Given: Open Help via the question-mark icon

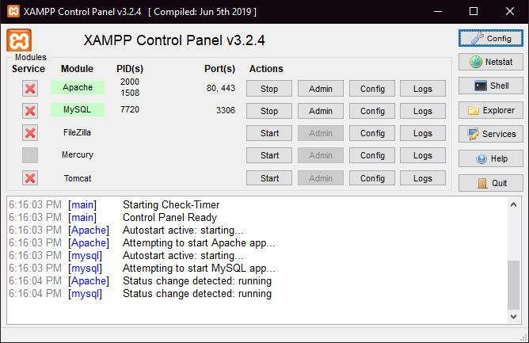Looking at the screenshot, I should tap(491, 158).
